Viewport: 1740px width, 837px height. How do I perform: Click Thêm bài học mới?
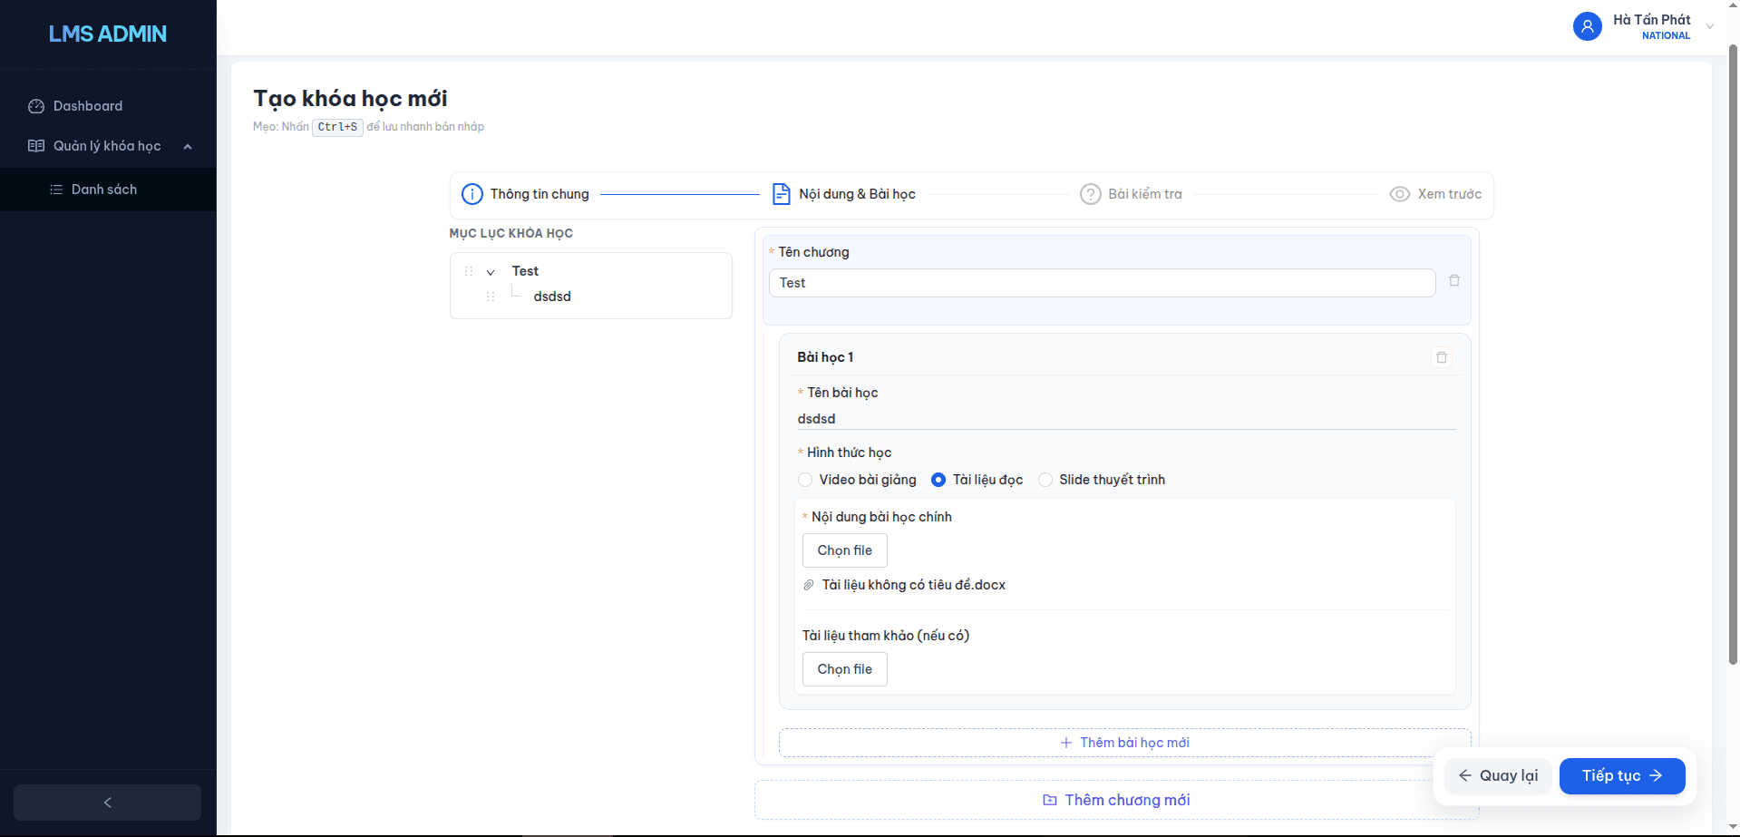(x=1124, y=743)
